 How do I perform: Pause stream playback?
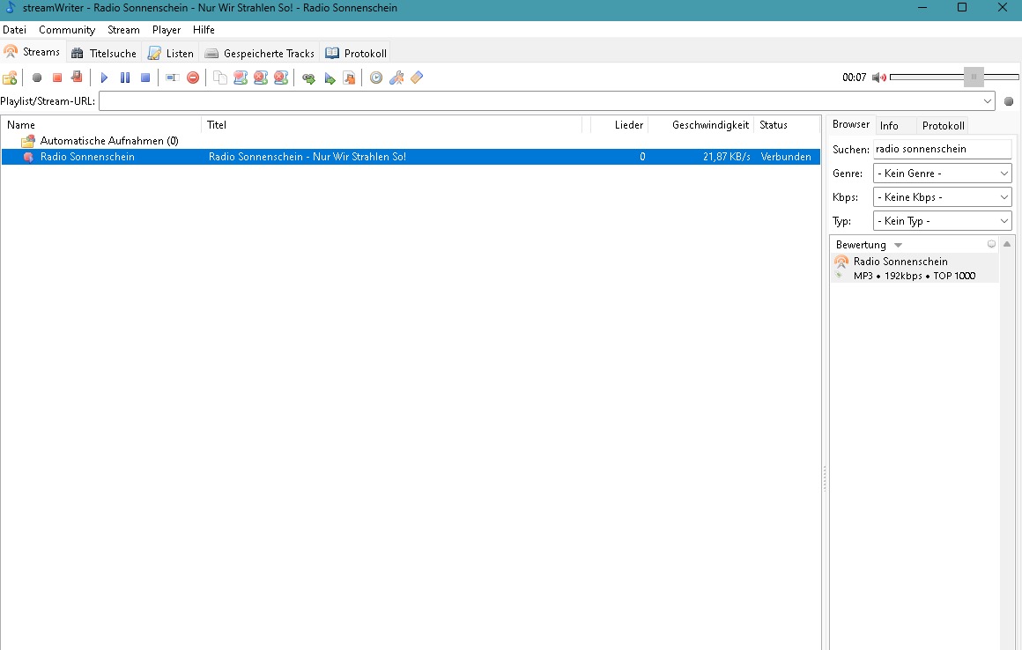pyautogui.click(x=124, y=78)
